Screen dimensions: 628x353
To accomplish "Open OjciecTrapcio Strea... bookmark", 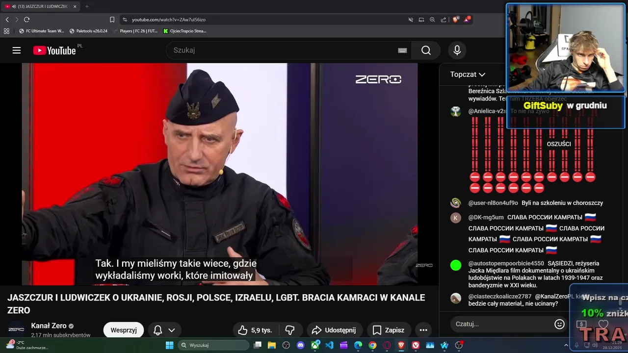I will [185, 31].
